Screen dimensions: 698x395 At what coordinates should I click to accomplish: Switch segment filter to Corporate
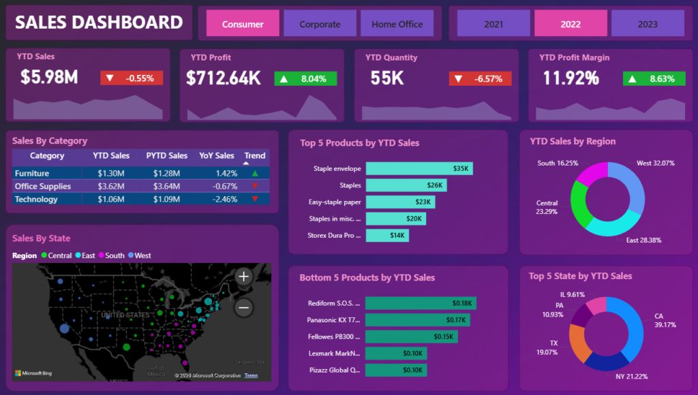click(x=320, y=24)
